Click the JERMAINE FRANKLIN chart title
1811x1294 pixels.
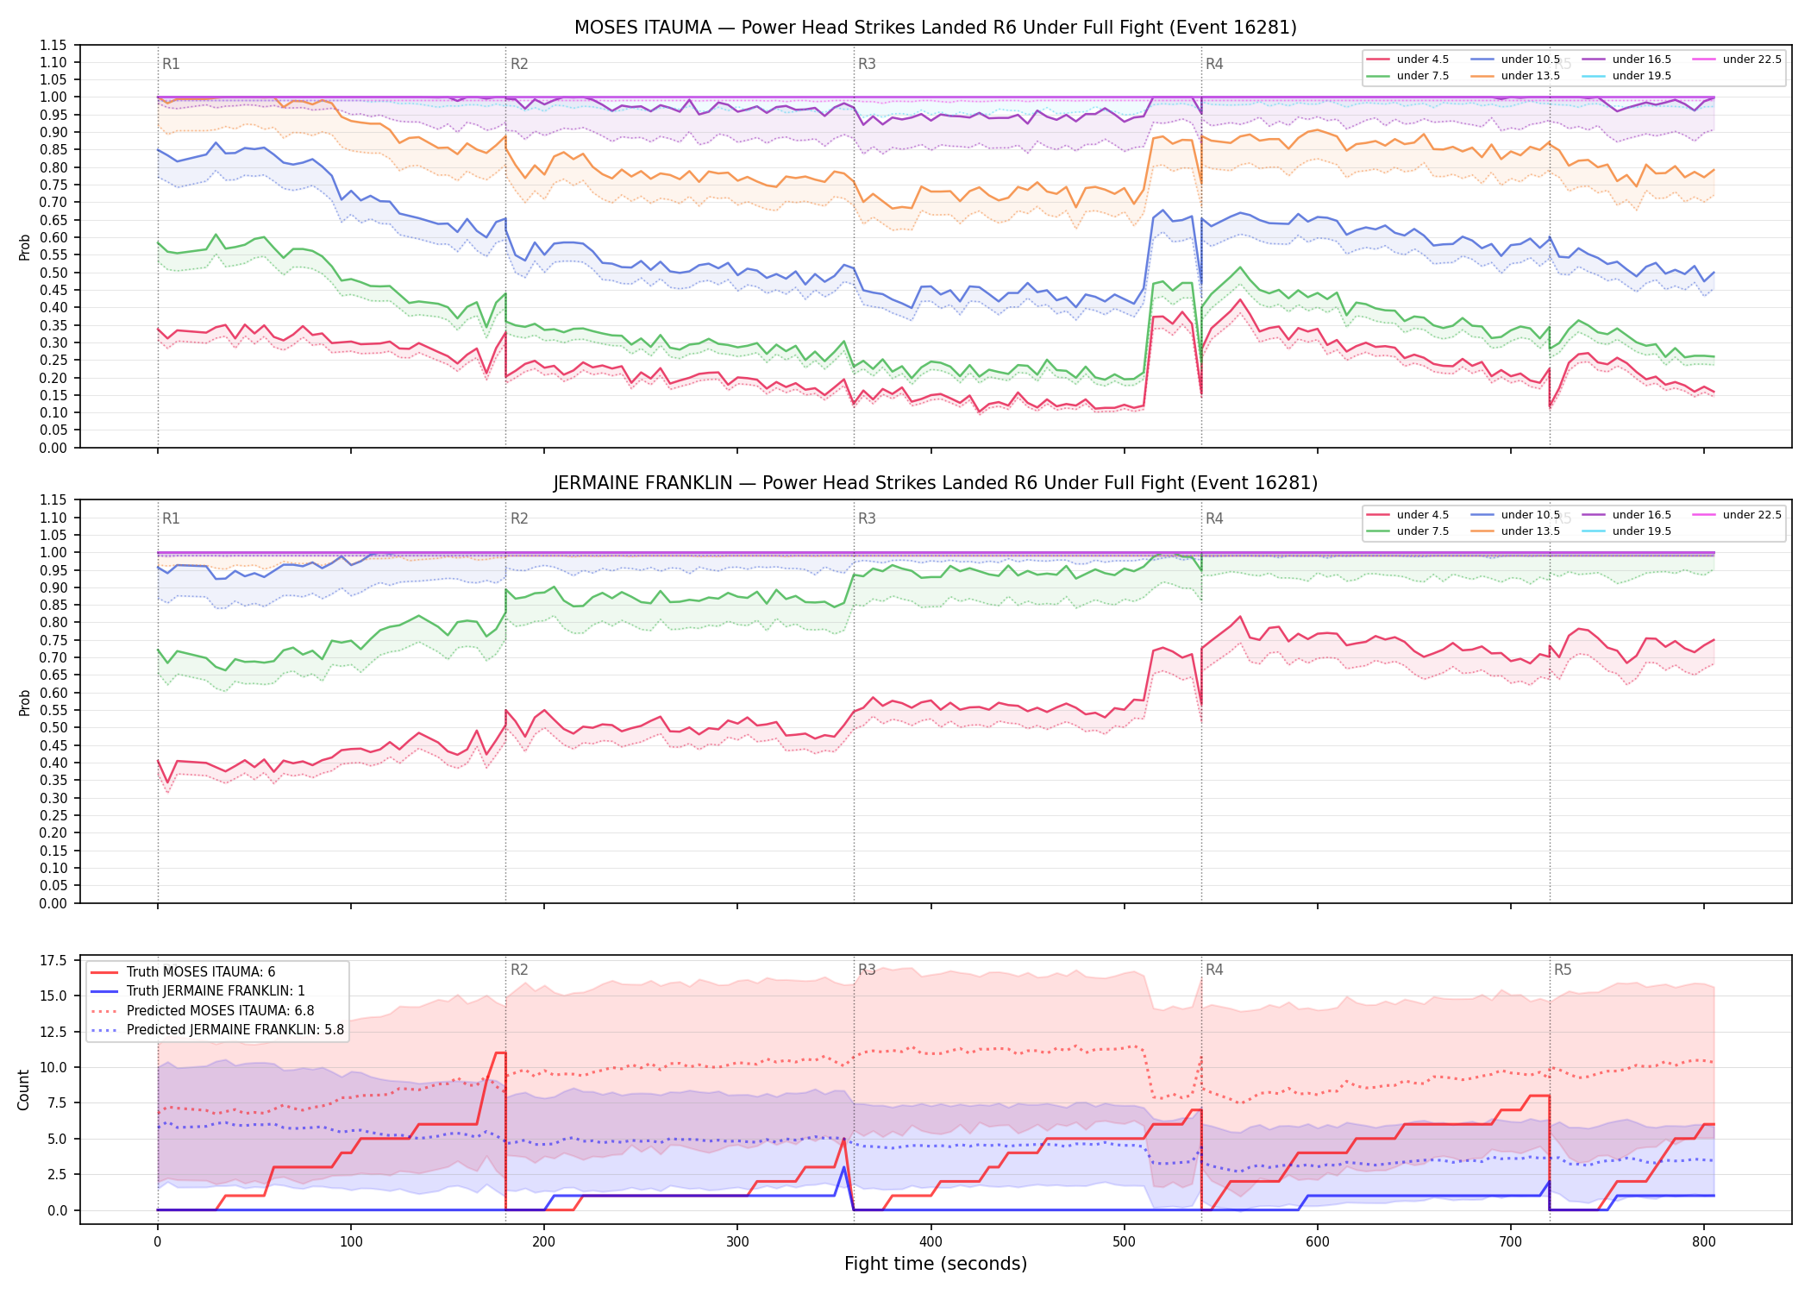[936, 483]
